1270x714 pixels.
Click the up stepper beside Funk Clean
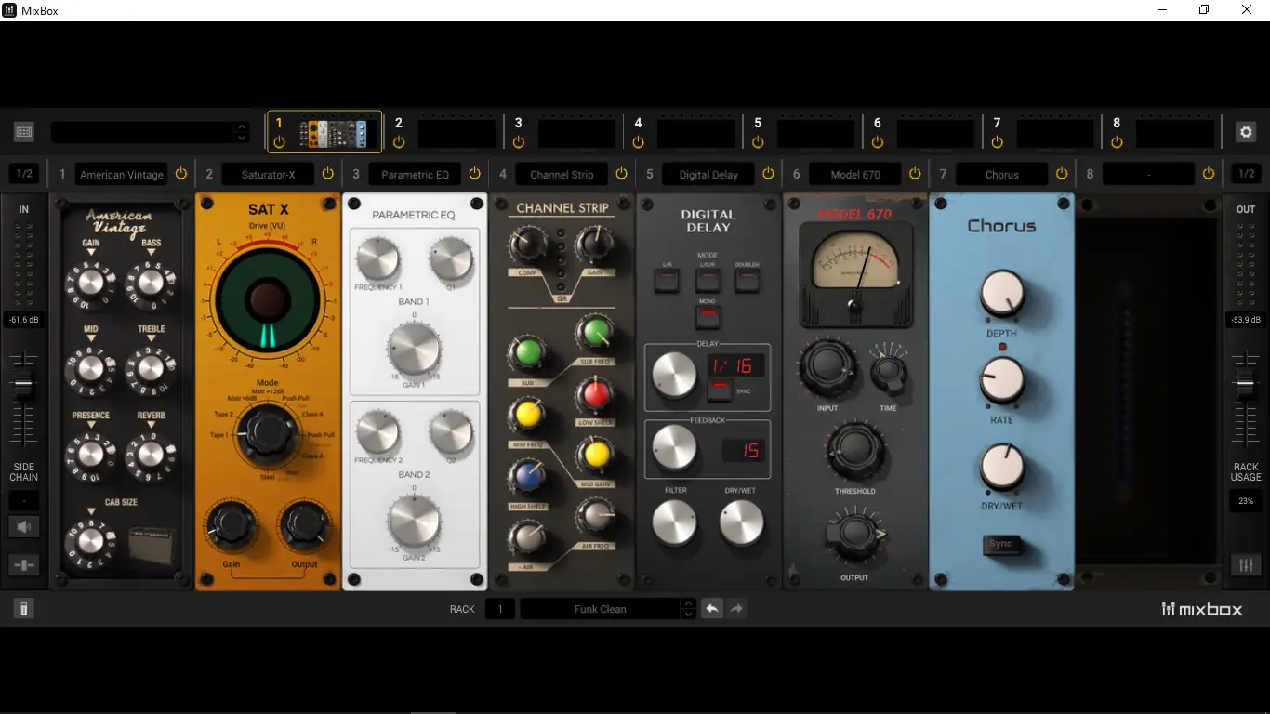688,603
